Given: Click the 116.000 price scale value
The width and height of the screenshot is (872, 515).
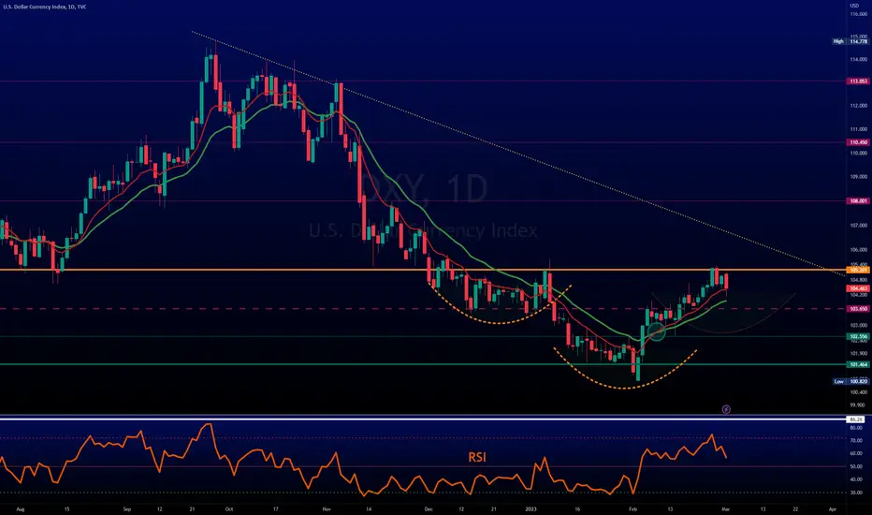Looking at the screenshot, I should pyautogui.click(x=859, y=14).
